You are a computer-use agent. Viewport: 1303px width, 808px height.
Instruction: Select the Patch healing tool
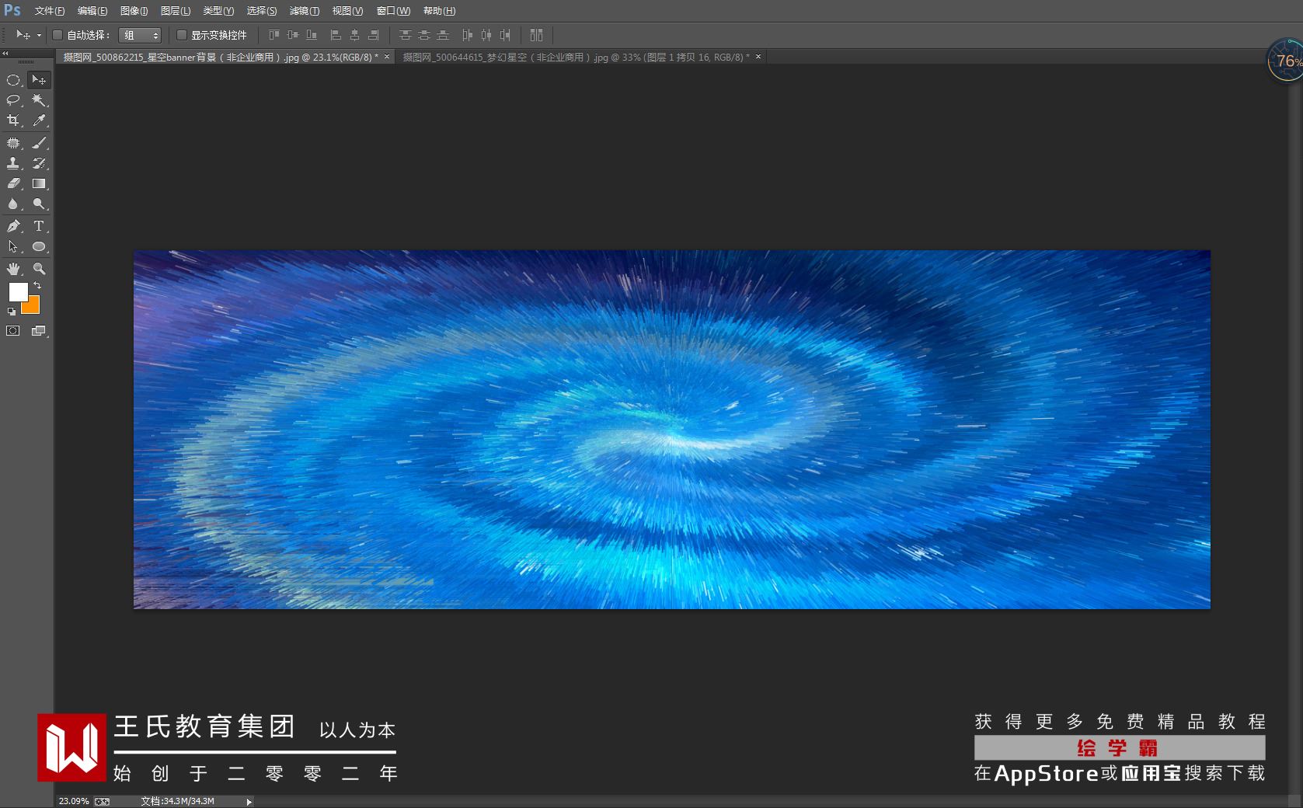[13, 143]
